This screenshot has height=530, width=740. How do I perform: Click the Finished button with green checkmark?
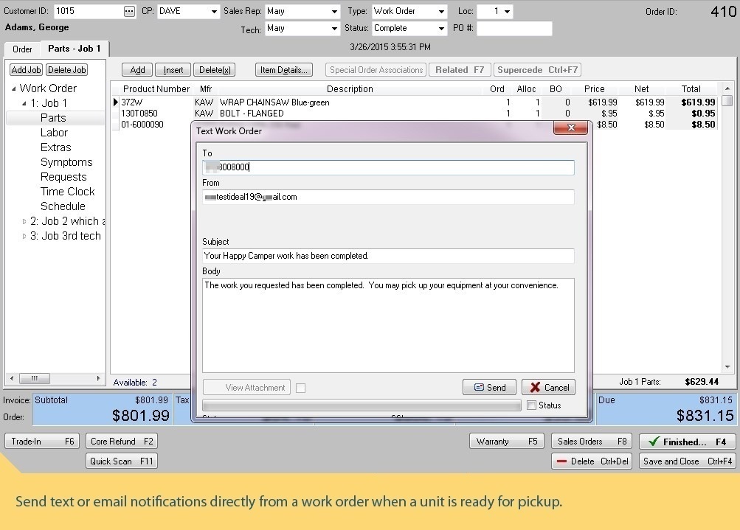coord(687,442)
